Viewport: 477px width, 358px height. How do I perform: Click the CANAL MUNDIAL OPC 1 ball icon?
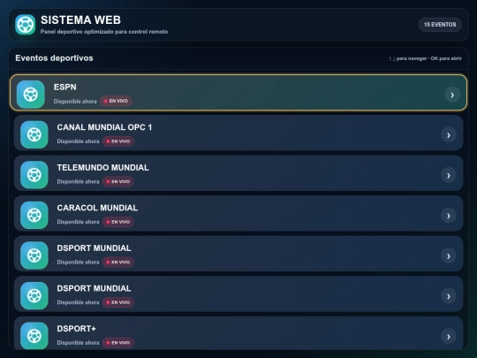pyautogui.click(x=34, y=134)
